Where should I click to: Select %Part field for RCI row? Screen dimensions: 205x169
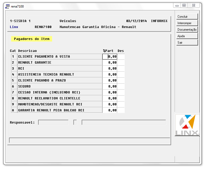pyautogui.click(x=110, y=69)
